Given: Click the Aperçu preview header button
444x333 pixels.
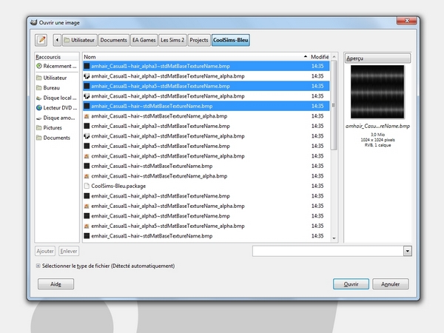Looking at the screenshot, I should tap(377, 58).
